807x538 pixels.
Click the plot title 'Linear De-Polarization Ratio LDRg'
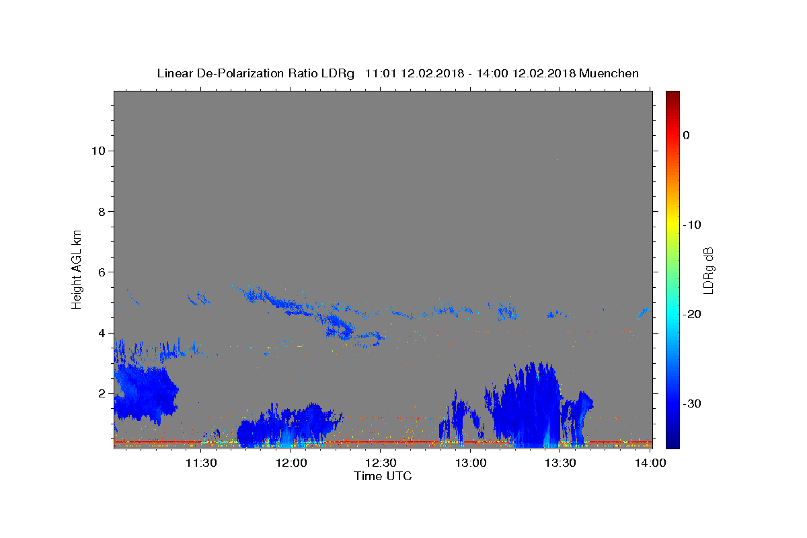(x=255, y=73)
